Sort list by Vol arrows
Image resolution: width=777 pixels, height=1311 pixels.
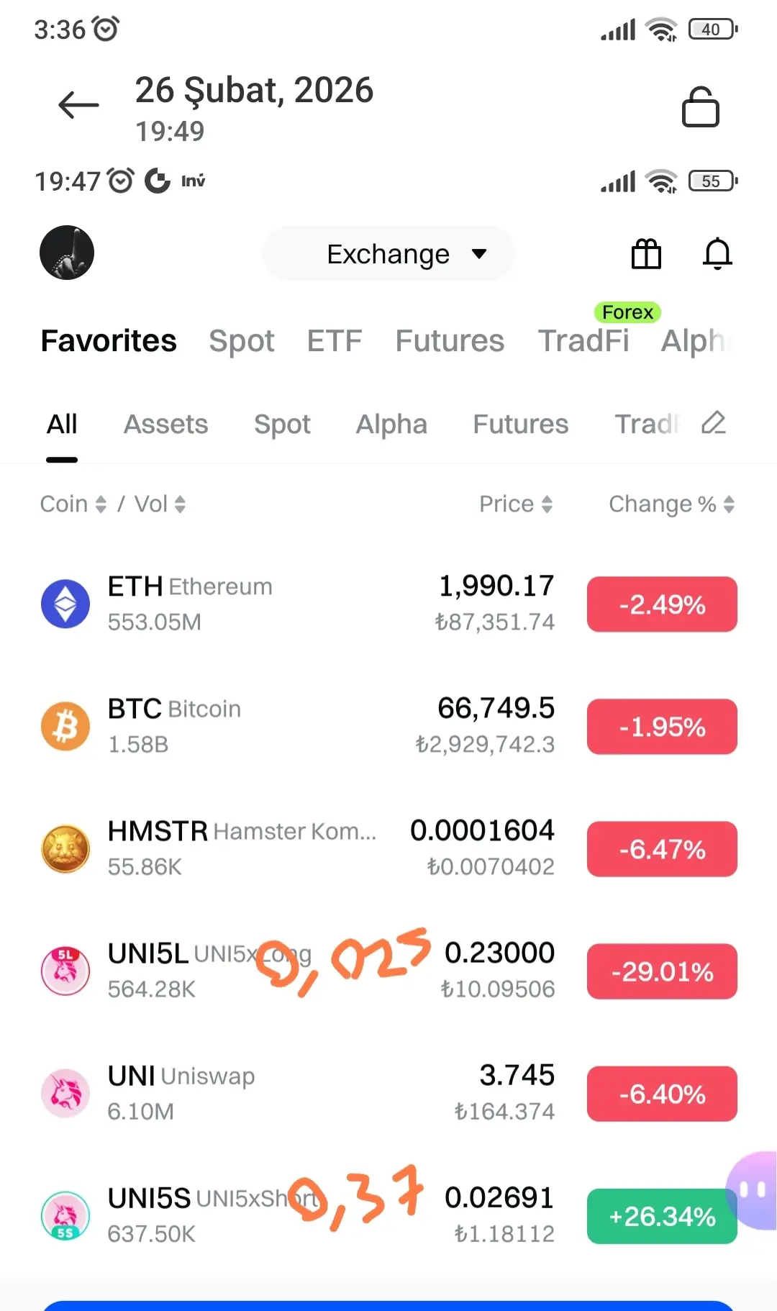160,504
